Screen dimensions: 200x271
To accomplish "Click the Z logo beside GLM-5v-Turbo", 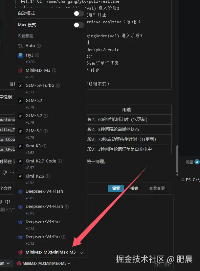I will (x=20, y=86).
